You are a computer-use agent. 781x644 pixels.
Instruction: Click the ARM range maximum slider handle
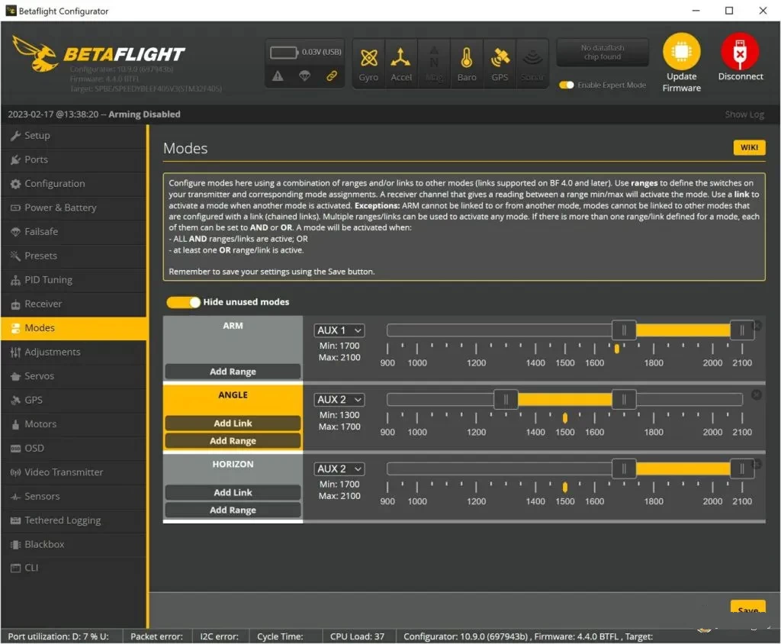click(741, 330)
